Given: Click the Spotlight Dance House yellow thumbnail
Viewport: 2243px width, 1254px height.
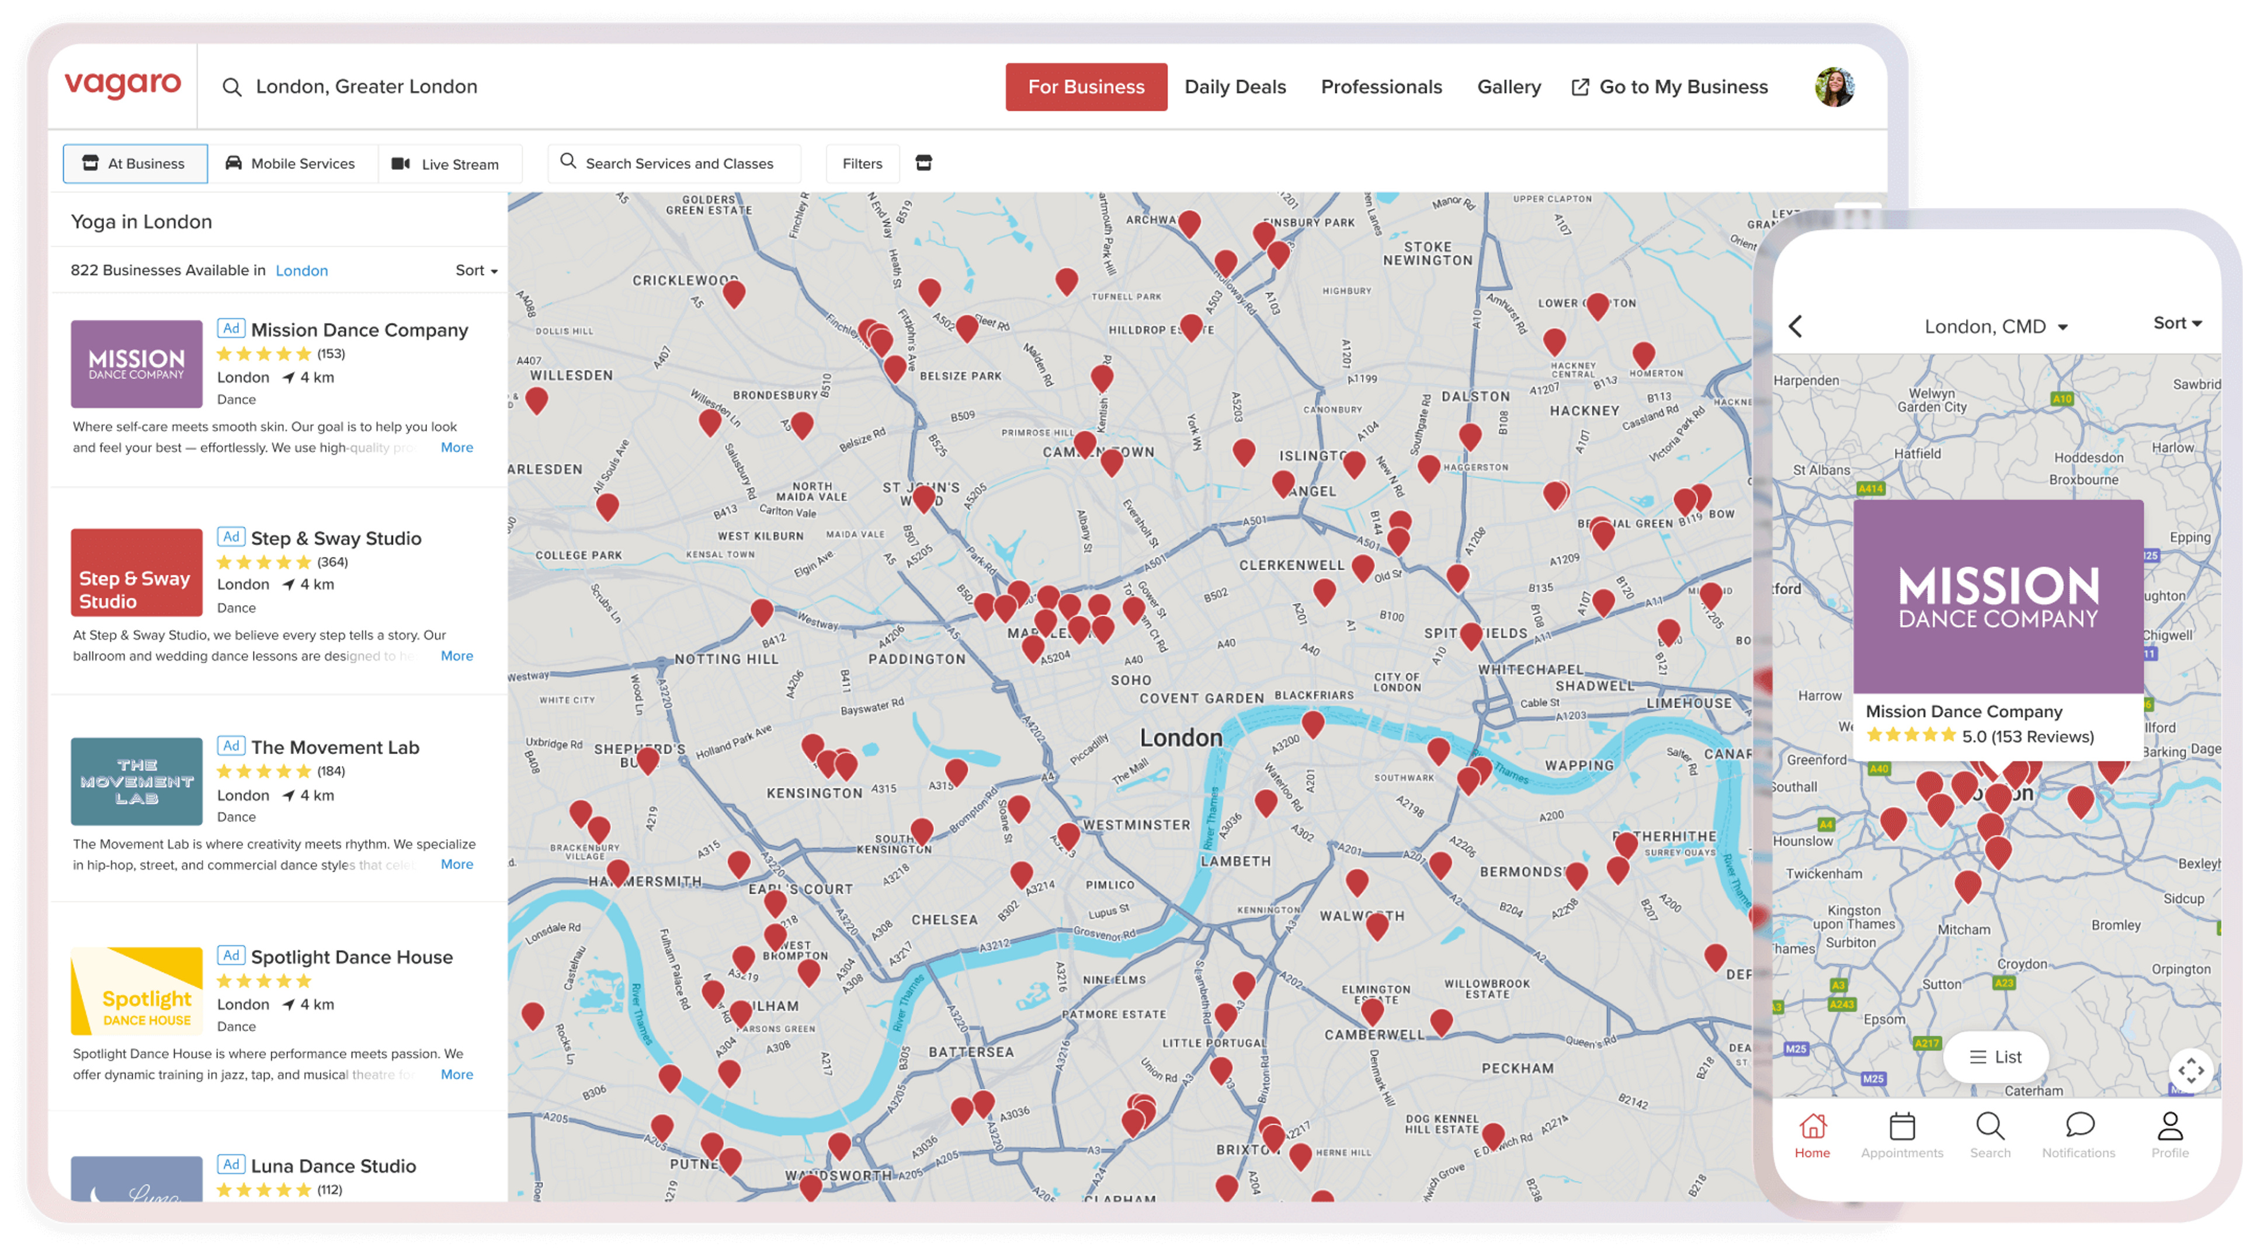Looking at the screenshot, I should [137, 991].
